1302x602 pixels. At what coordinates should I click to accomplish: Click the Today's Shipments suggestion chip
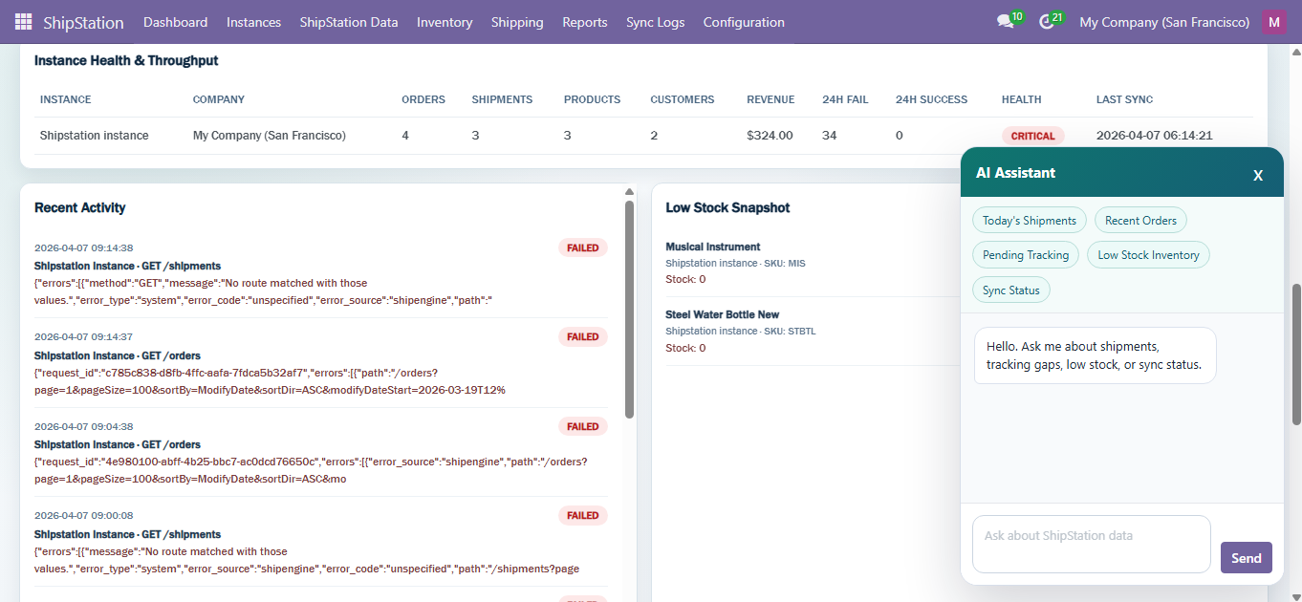pos(1029,221)
